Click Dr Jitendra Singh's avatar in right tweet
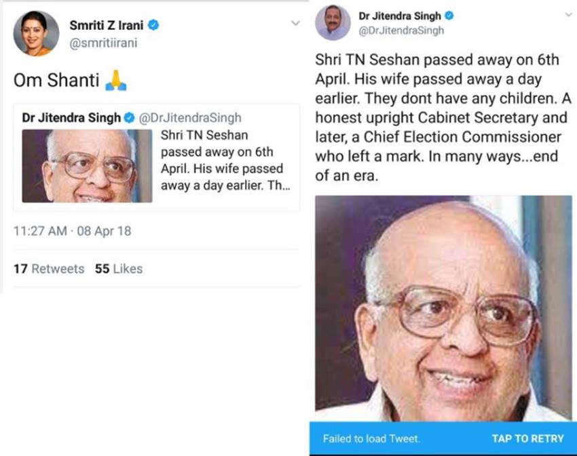577x456 pixels. (333, 23)
